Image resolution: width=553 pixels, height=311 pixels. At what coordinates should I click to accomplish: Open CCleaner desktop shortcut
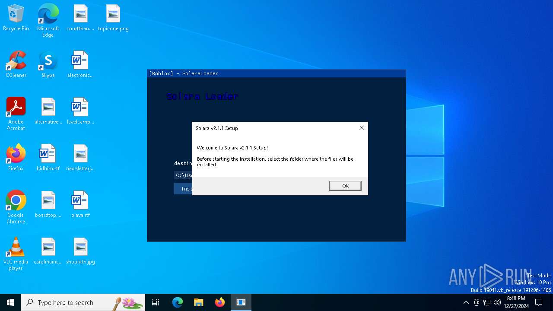(16, 65)
